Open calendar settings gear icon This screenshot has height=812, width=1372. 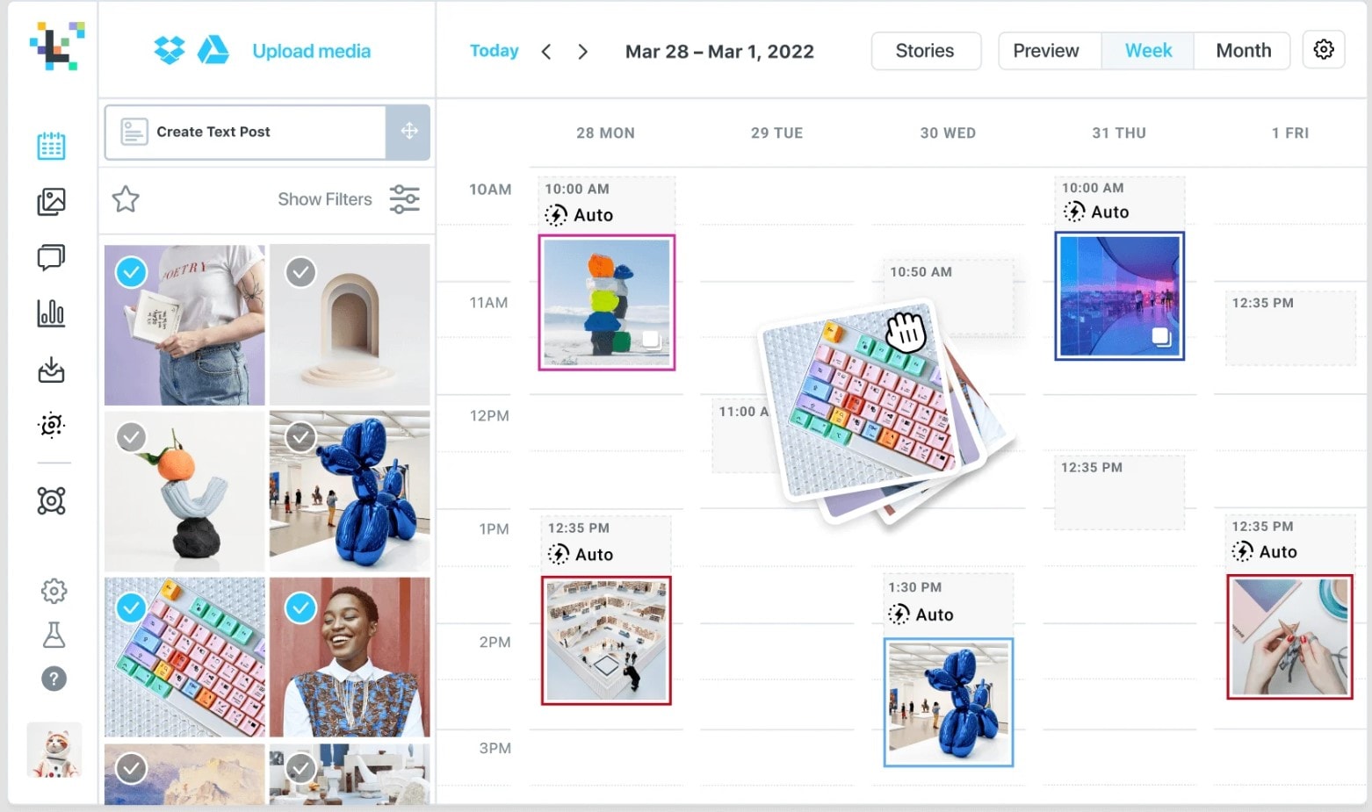pos(1324,50)
